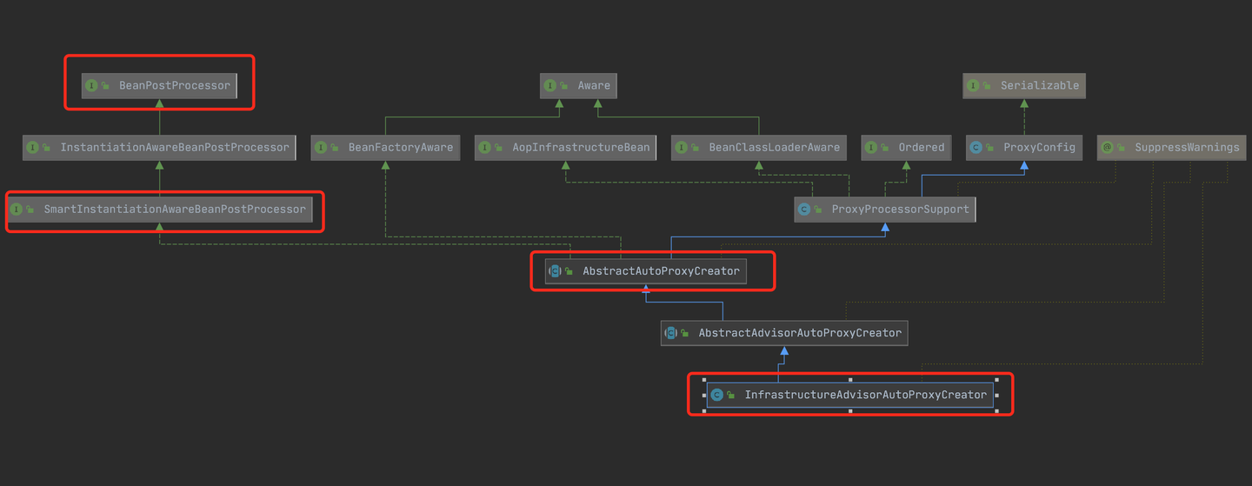Click the green lock icon on AbstractAutoProxyCreator node
Screen dimensions: 1252x486
click(569, 271)
